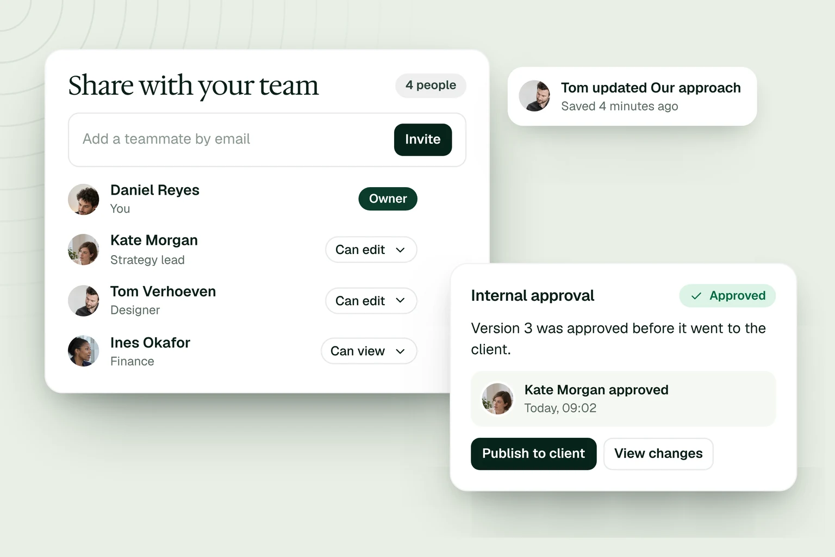Click Kate Morgan approved text
Viewport: 835px width, 557px height.
pos(596,390)
